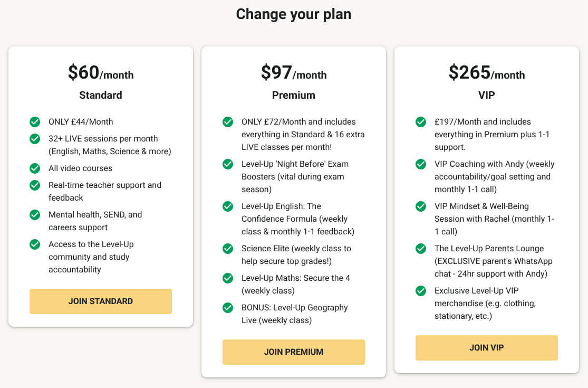The width and height of the screenshot is (588, 388).
Task: Click checkmark beside 'Mental health, SEND' item
Action: pos(35,215)
